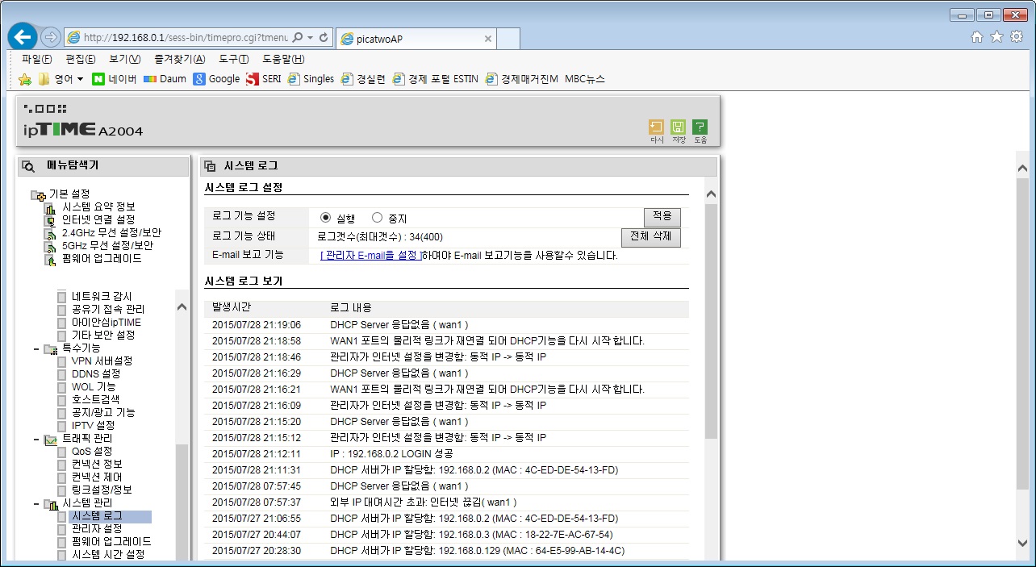
Task: Open 호스트검색 menu item
Action: pos(95,400)
